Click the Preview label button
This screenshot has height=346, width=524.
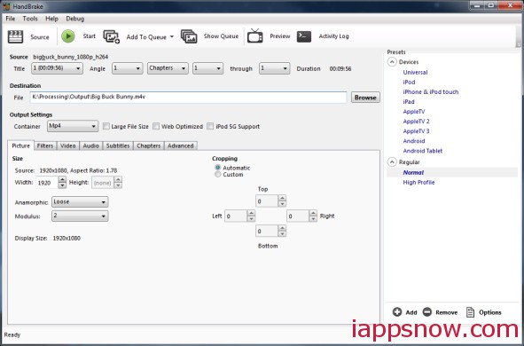pos(280,36)
